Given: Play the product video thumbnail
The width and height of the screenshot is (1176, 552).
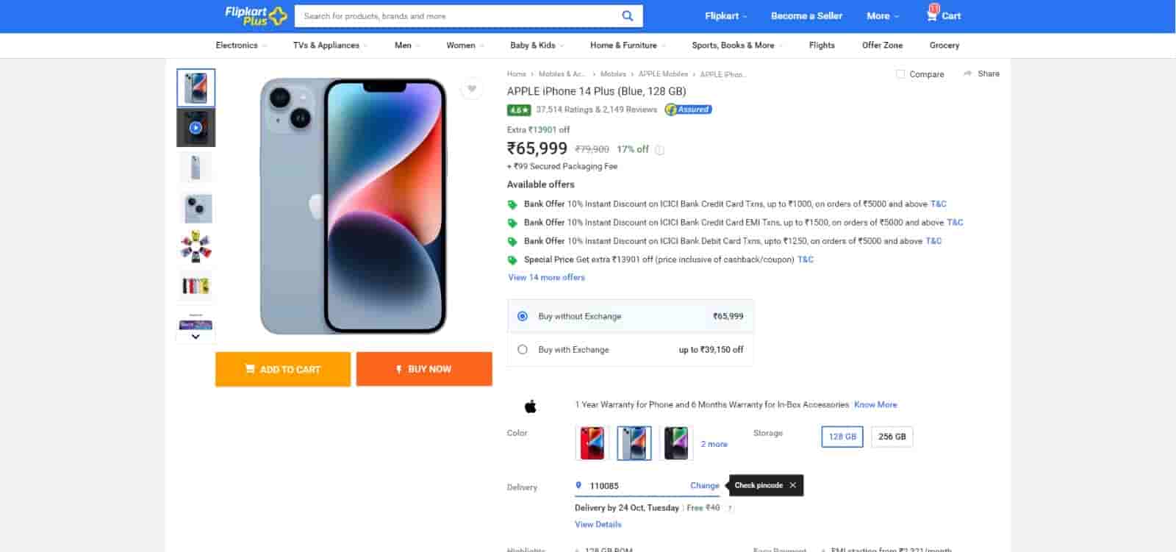Looking at the screenshot, I should [196, 128].
